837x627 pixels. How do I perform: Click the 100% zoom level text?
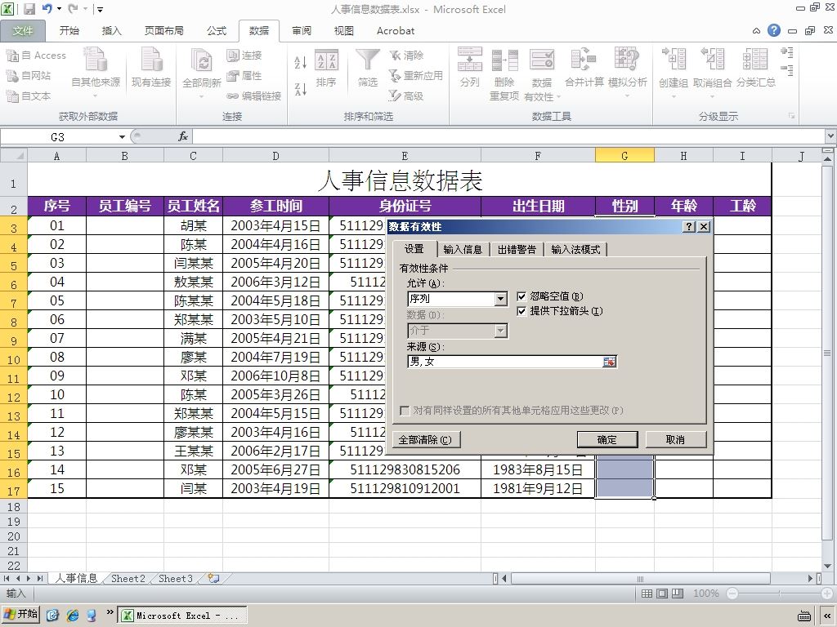pos(705,594)
